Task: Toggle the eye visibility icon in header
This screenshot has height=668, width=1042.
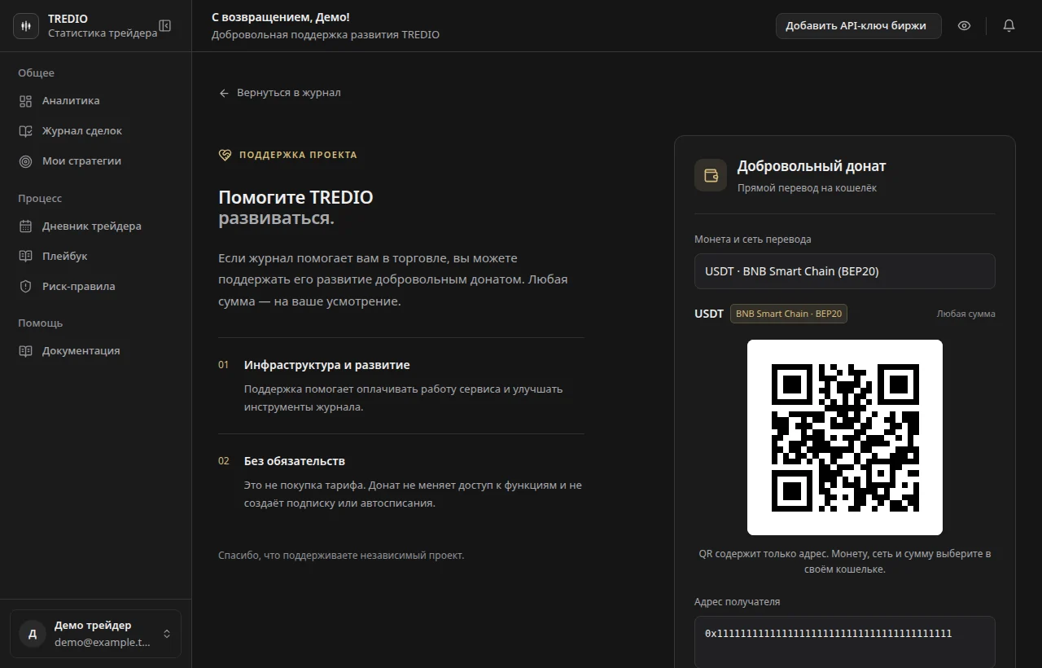Action: click(x=965, y=26)
